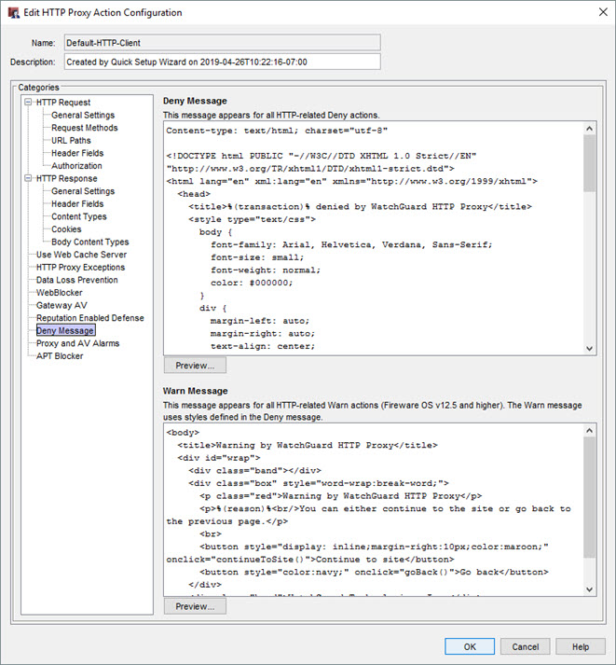Click OK to save configuration
Viewport: 616px width, 665px height.
click(469, 646)
